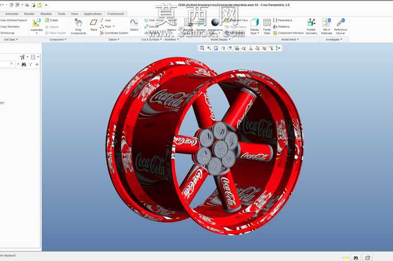The width and height of the screenshot is (393, 261).
Task: Open the Family Table
Action: pos(267,26)
